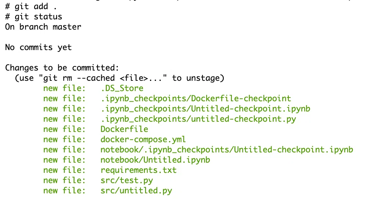Screen dimensions: 372x201
Task: Click the requirements.txt file name
Action: 139,170
